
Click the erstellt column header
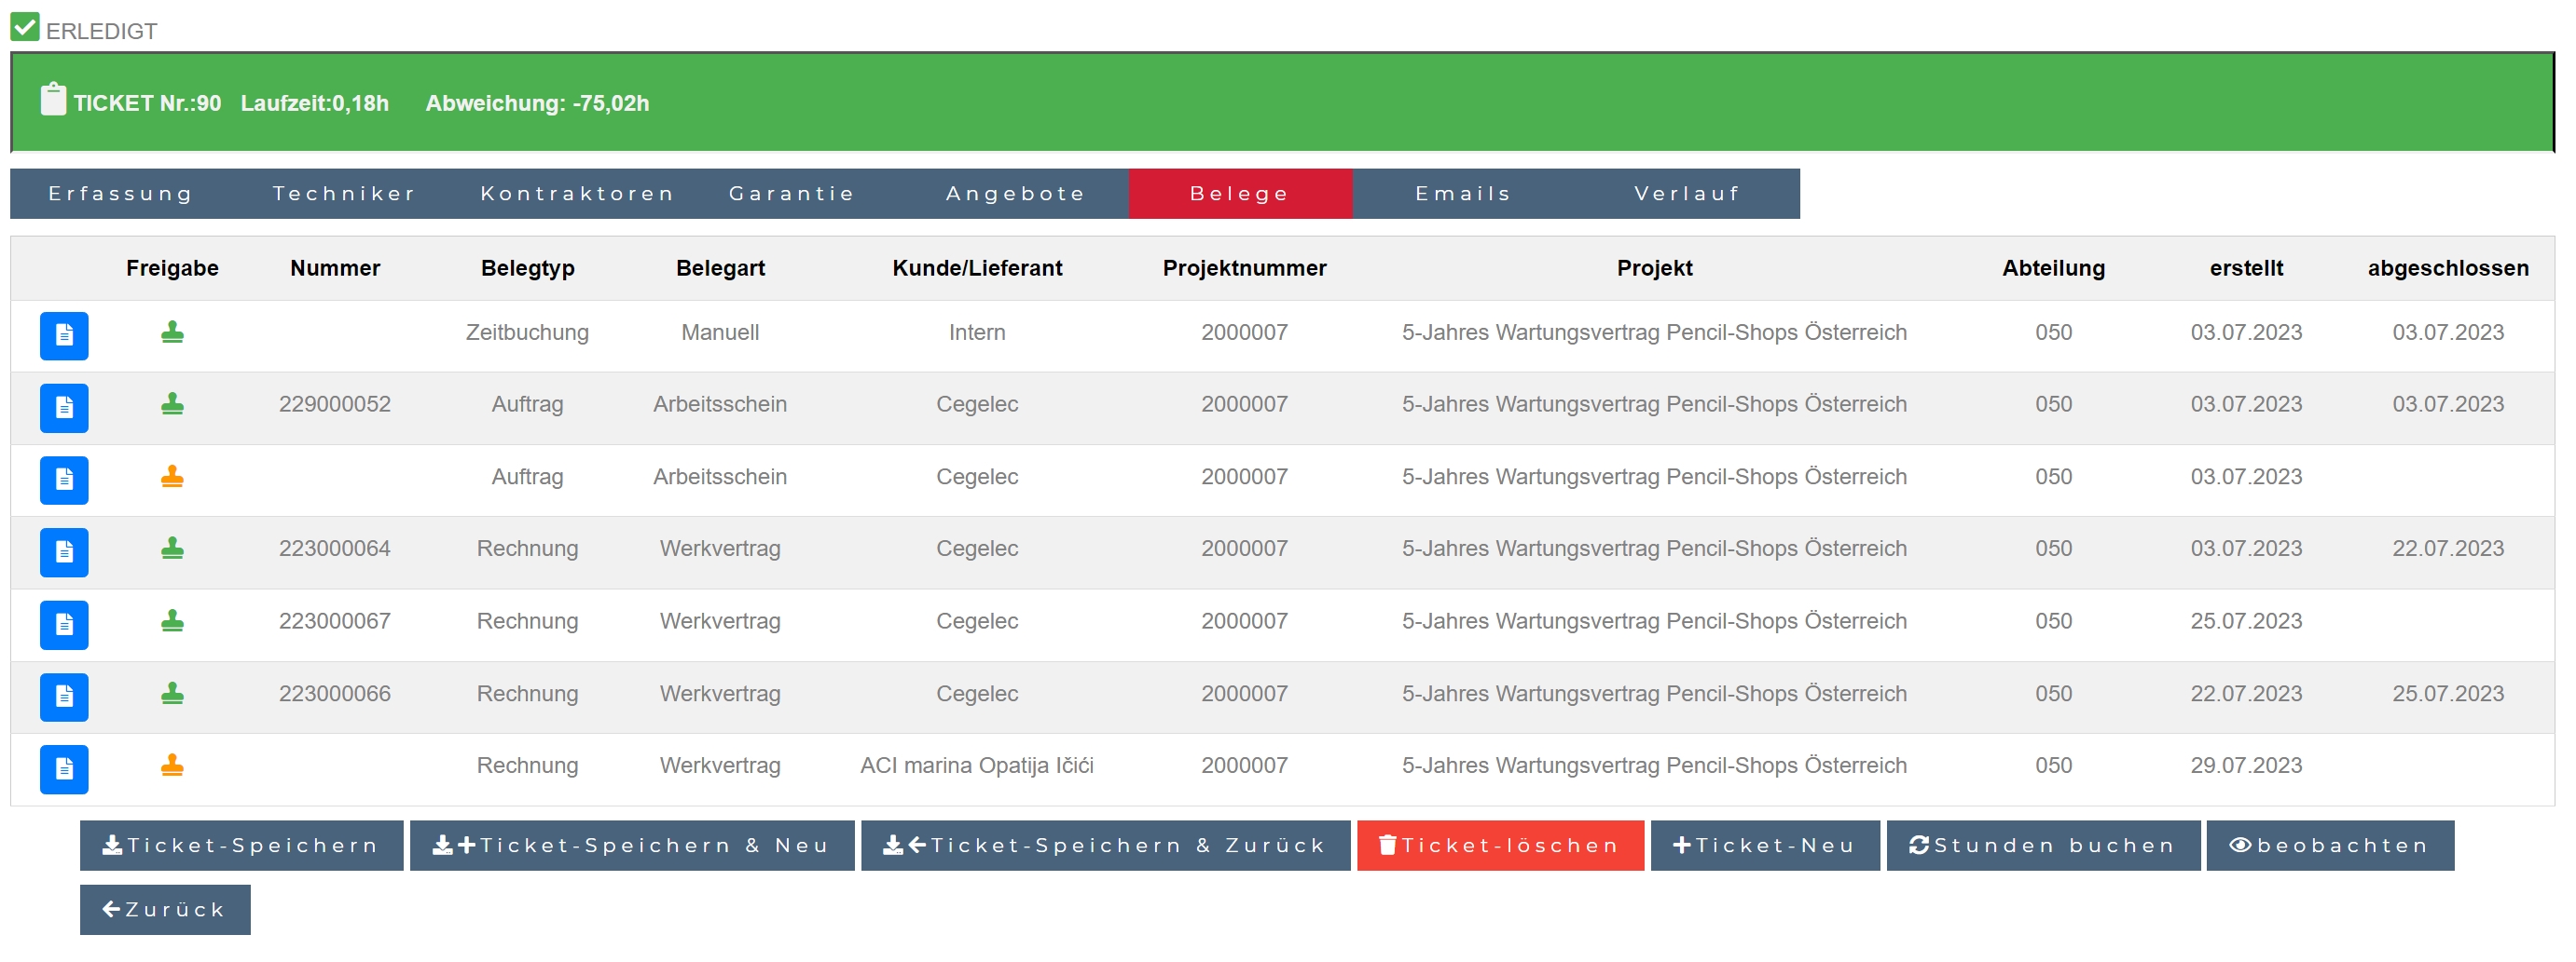[2246, 267]
